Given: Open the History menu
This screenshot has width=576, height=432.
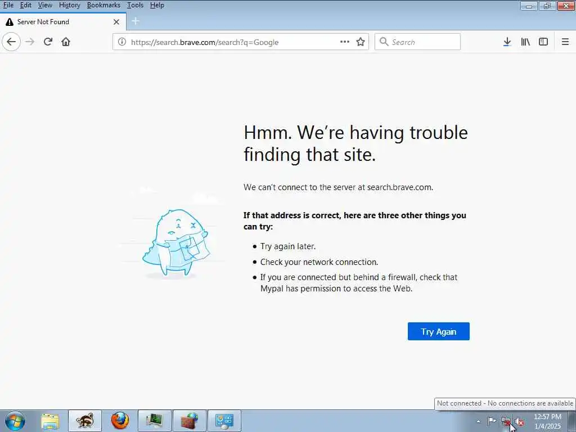Looking at the screenshot, I should pyautogui.click(x=69, y=5).
